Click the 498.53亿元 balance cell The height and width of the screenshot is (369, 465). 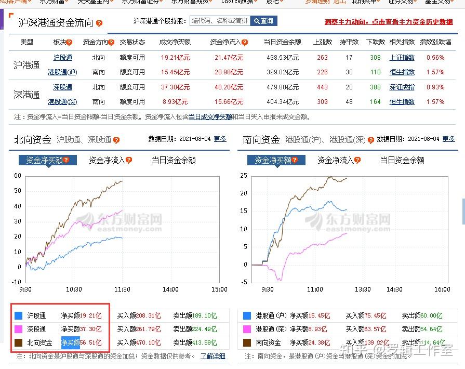pyautogui.click(x=283, y=58)
